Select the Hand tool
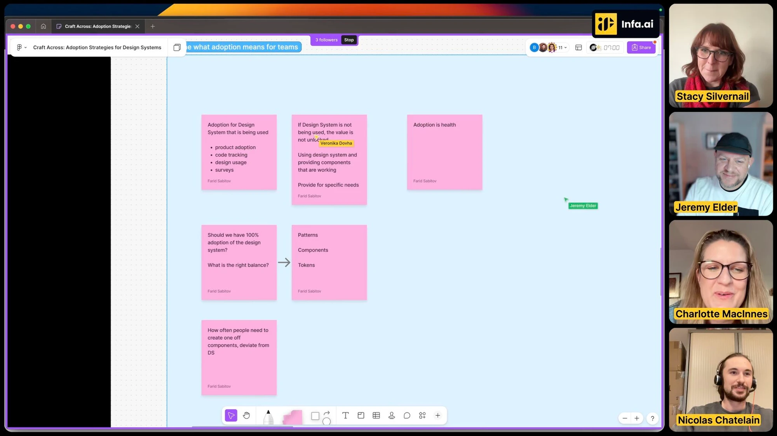 tap(246, 415)
